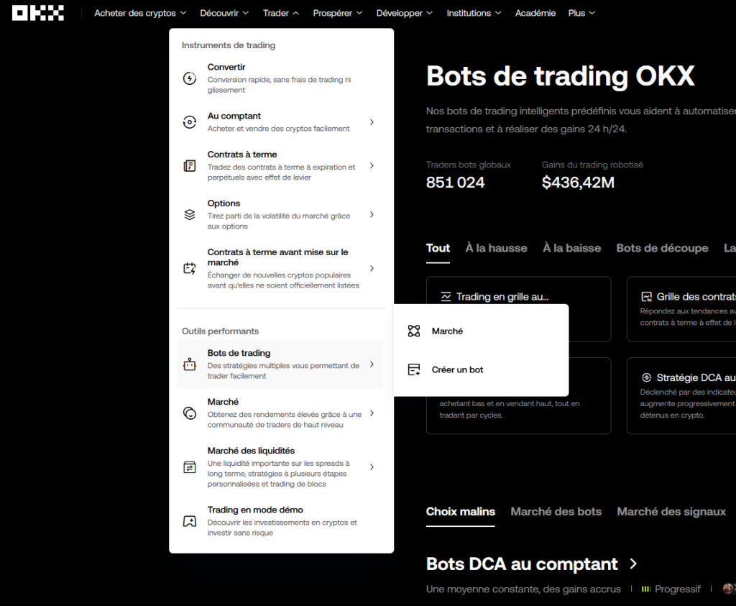Click the Contrats à terme document icon
736x606 pixels.
pyautogui.click(x=190, y=166)
